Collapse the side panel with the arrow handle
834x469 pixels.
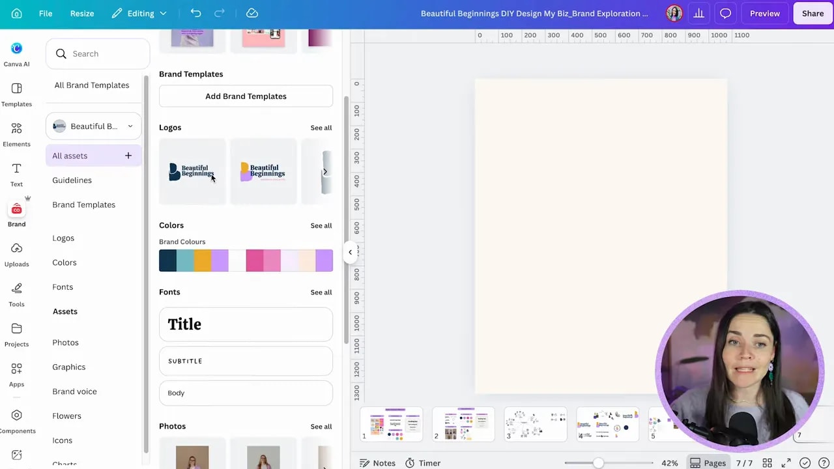(350, 252)
